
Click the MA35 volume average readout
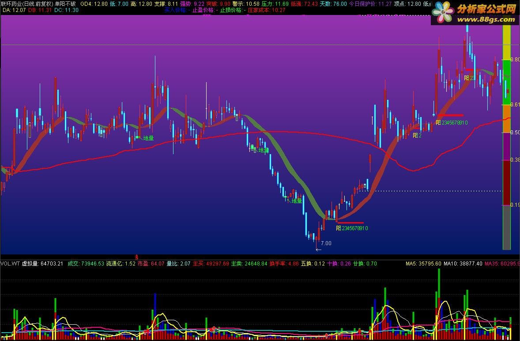tap(502, 264)
